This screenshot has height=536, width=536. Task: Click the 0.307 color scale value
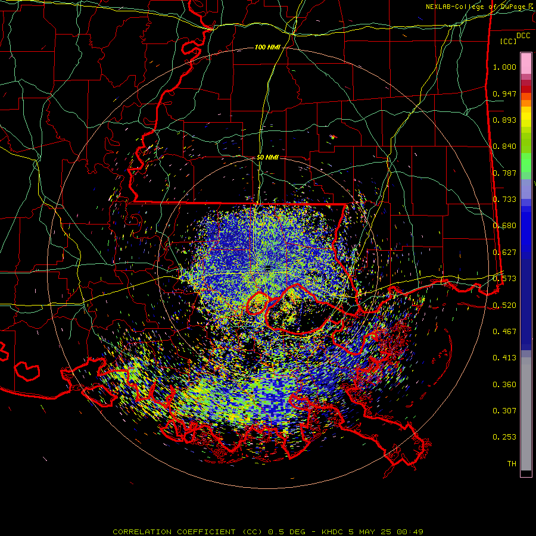(504, 410)
